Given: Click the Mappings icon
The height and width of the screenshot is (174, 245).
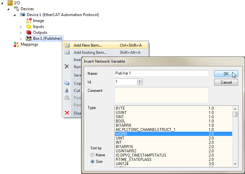Looking at the screenshot, I should [x=16, y=44].
